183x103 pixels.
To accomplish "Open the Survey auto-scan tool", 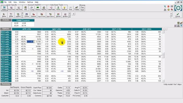I will tap(58, 8).
